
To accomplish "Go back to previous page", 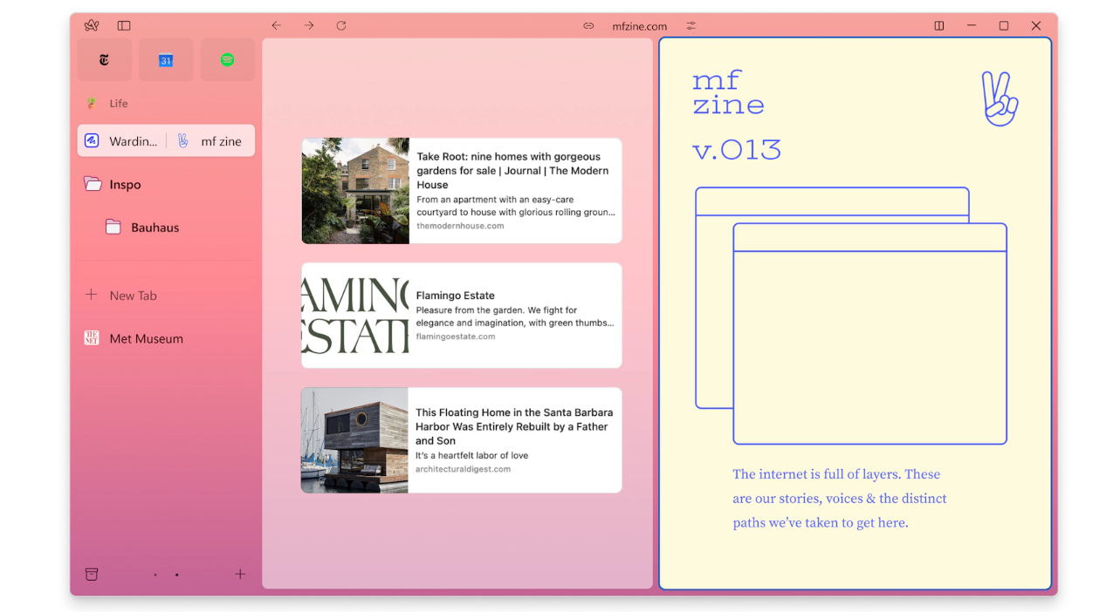I will pos(277,26).
